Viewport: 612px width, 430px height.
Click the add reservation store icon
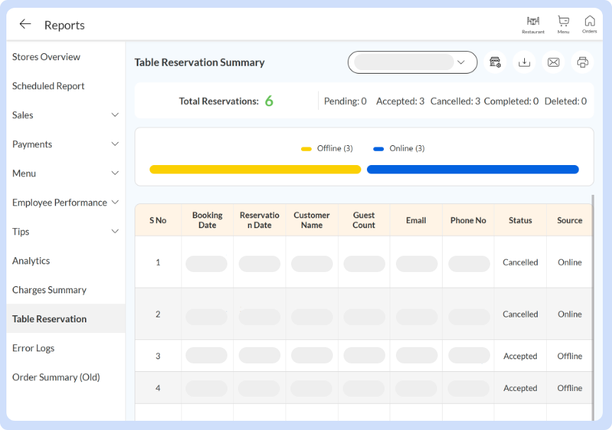coord(495,62)
